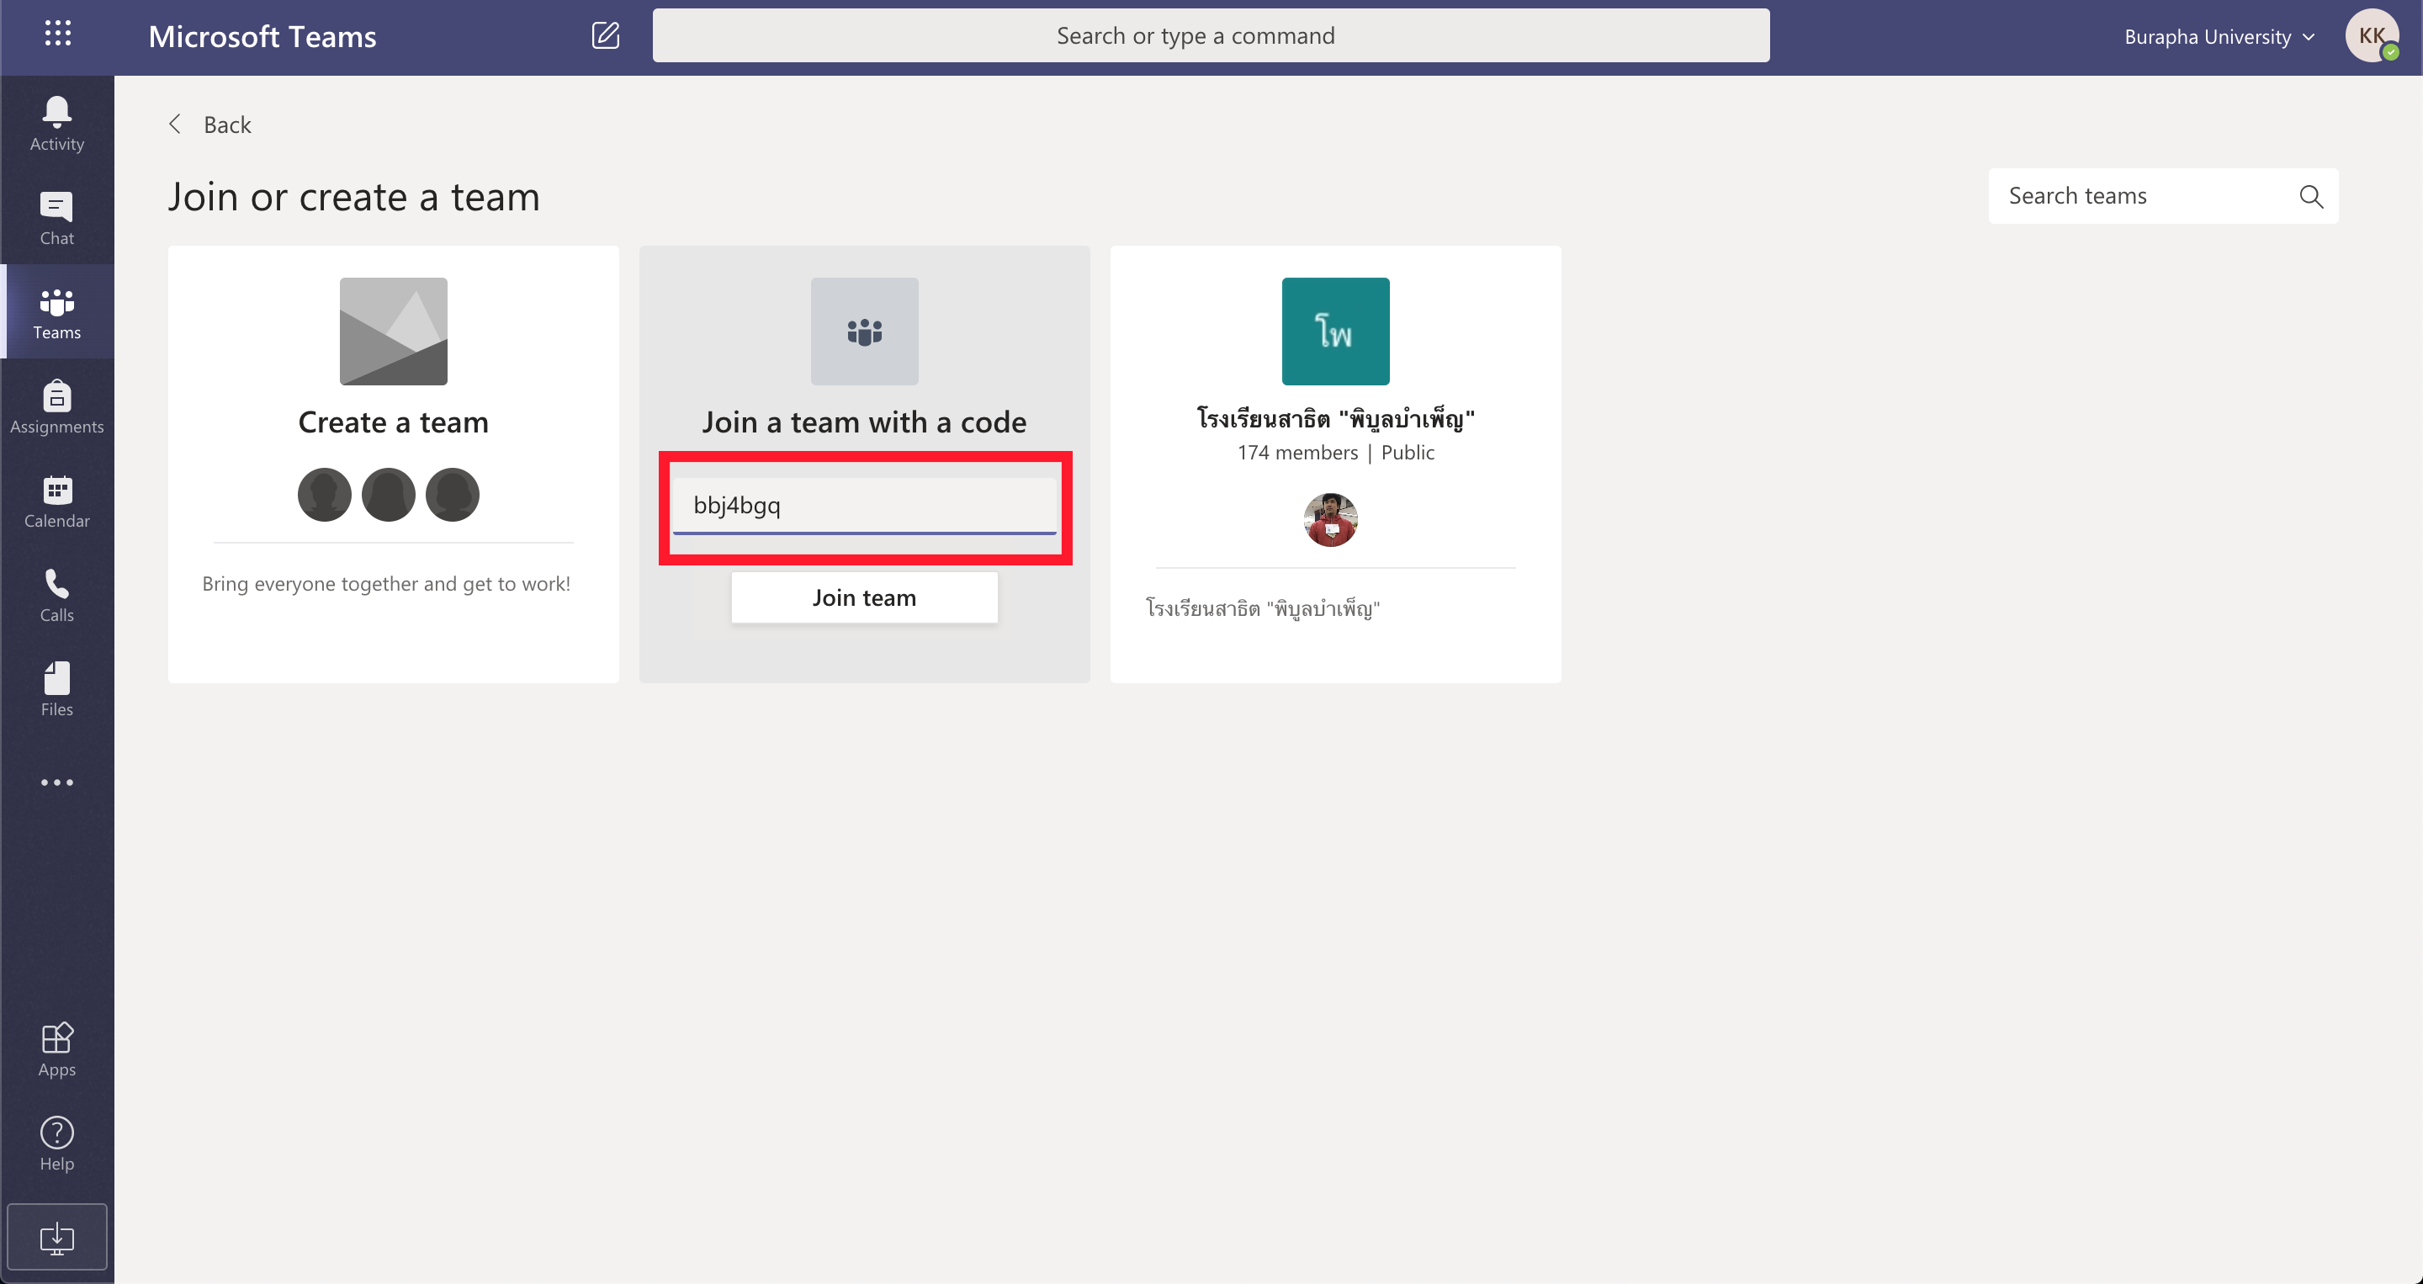Click the โรงเรียนสาธิต "พิบูลบำเพ็ญ" team name

coord(1336,417)
